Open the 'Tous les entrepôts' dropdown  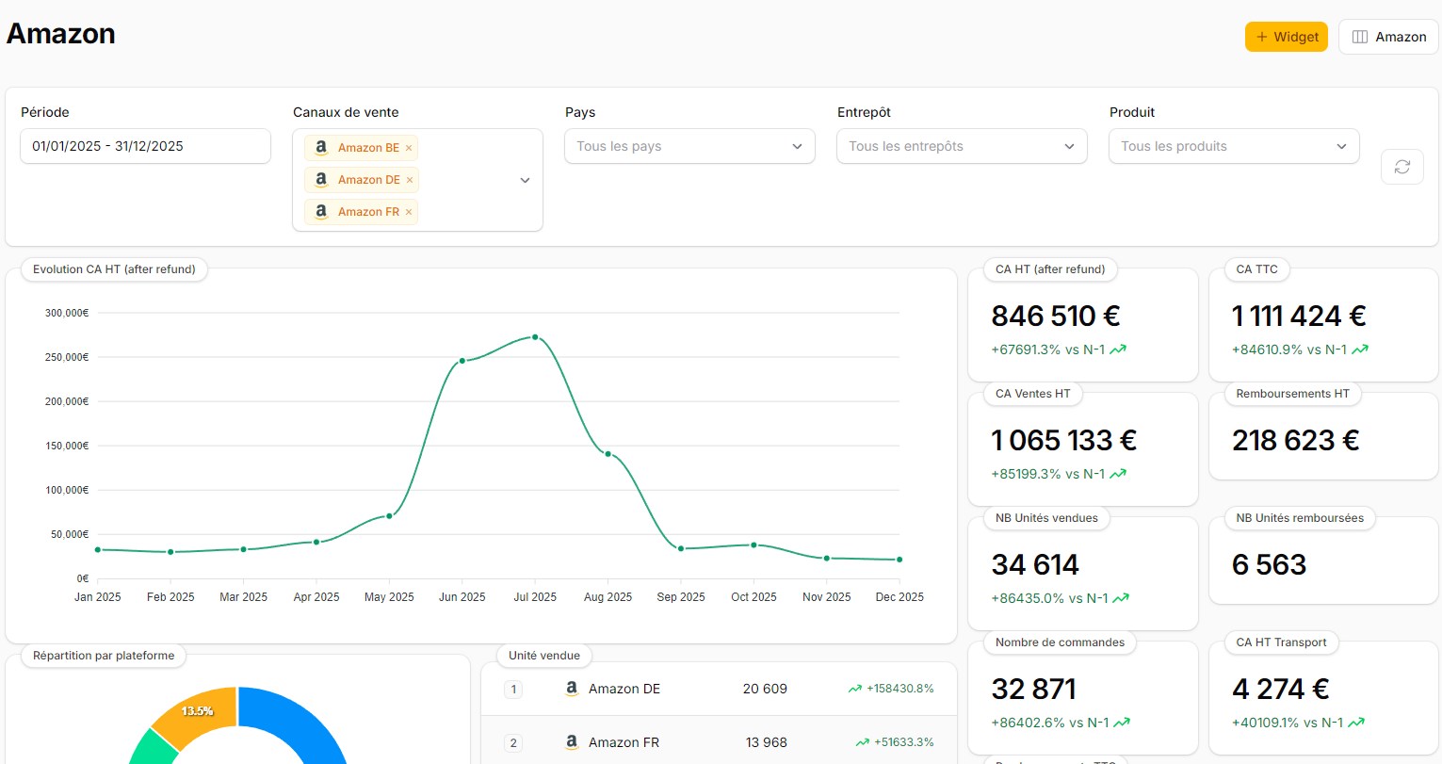961,146
